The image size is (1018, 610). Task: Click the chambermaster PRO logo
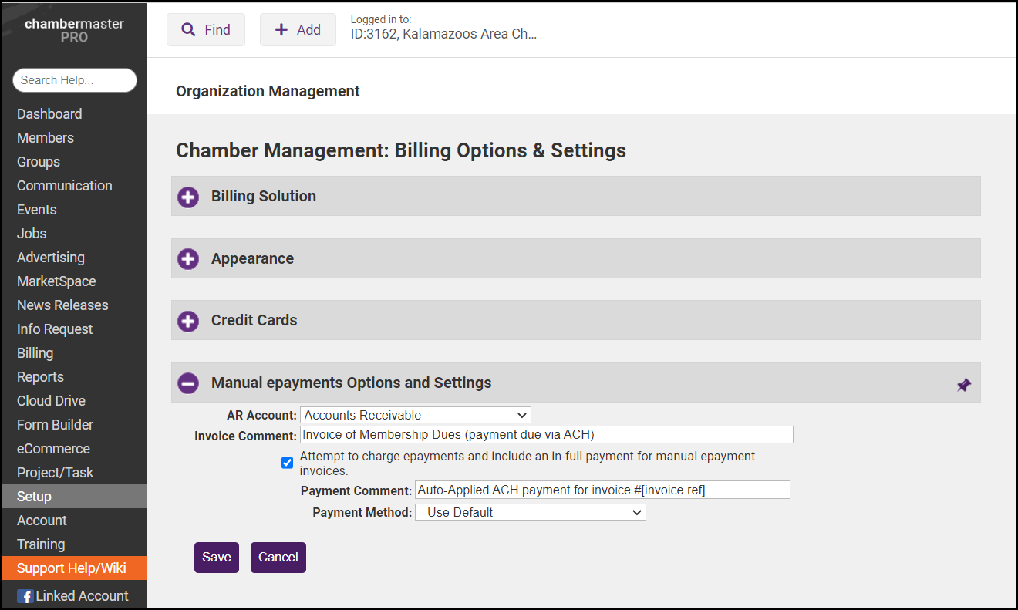tap(74, 29)
